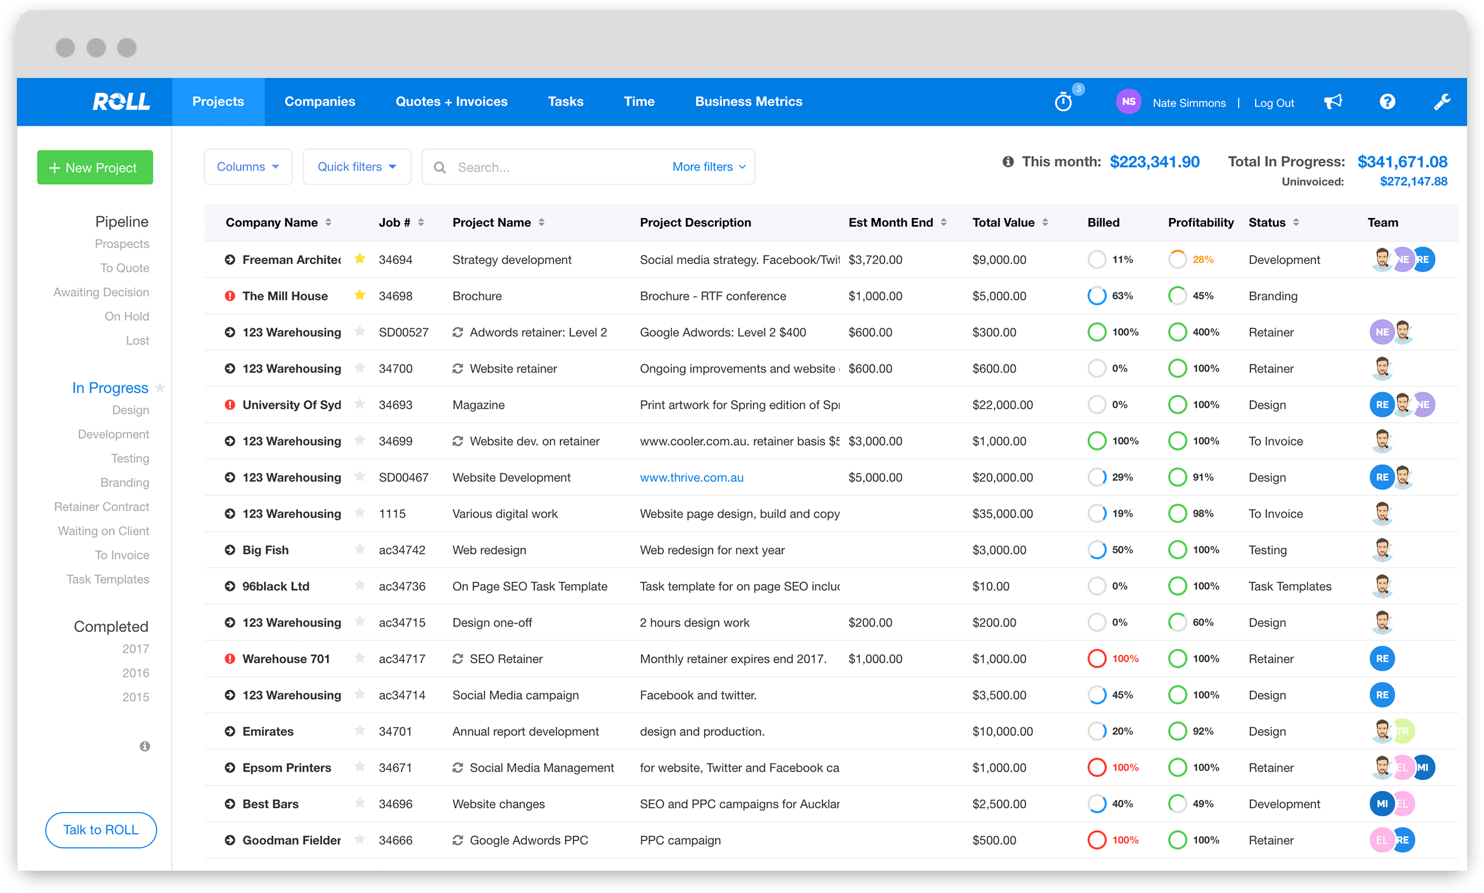Click the 28% profitability ring for Freeman

click(x=1177, y=260)
